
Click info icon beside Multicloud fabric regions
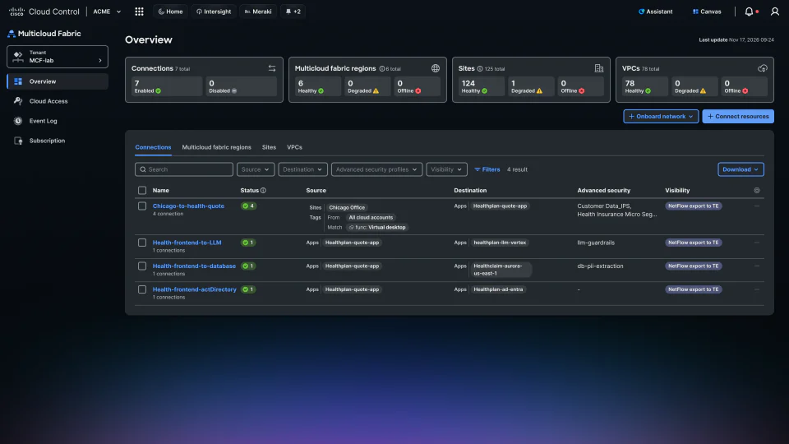(x=382, y=69)
